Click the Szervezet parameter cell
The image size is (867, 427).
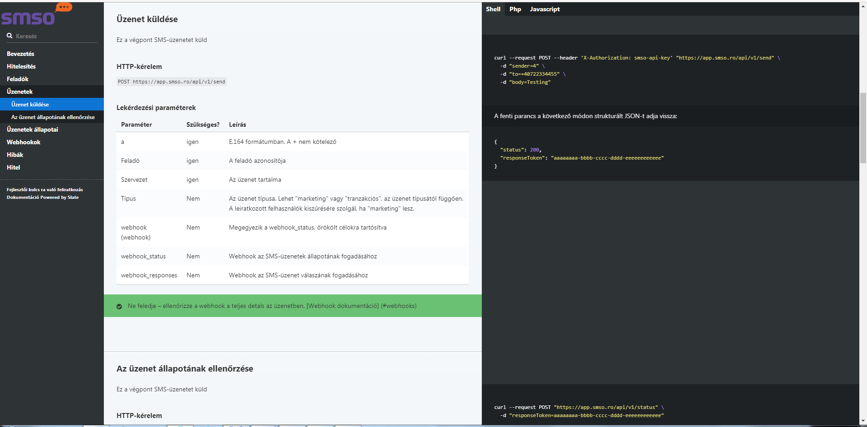point(134,179)
